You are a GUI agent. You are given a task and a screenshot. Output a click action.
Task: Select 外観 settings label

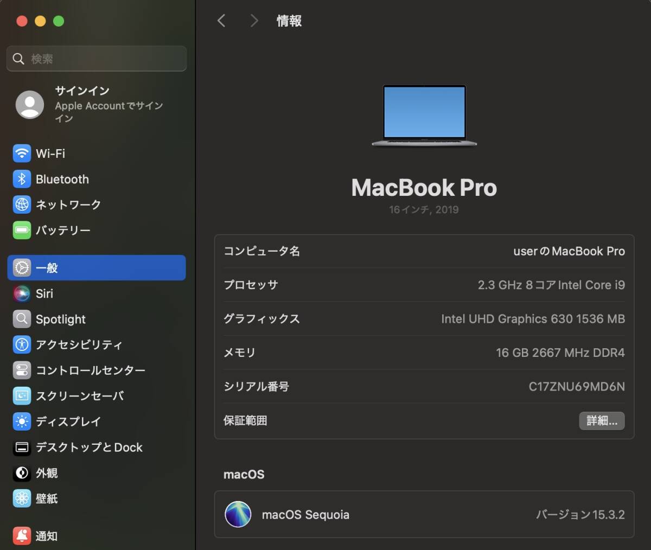[47, 473]
